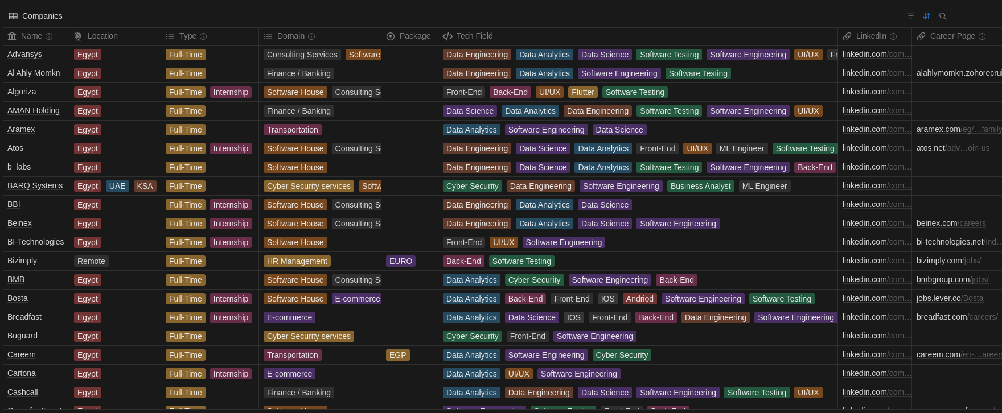Click the Type column list icon
Screen dimensions: 1002x413
pyautogui.click(x=170, y=36)
